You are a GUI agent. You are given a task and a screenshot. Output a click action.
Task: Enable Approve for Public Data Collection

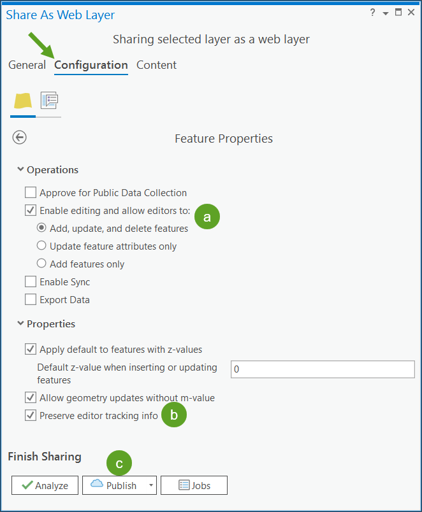pyautogui.click(x=29, y=192)
